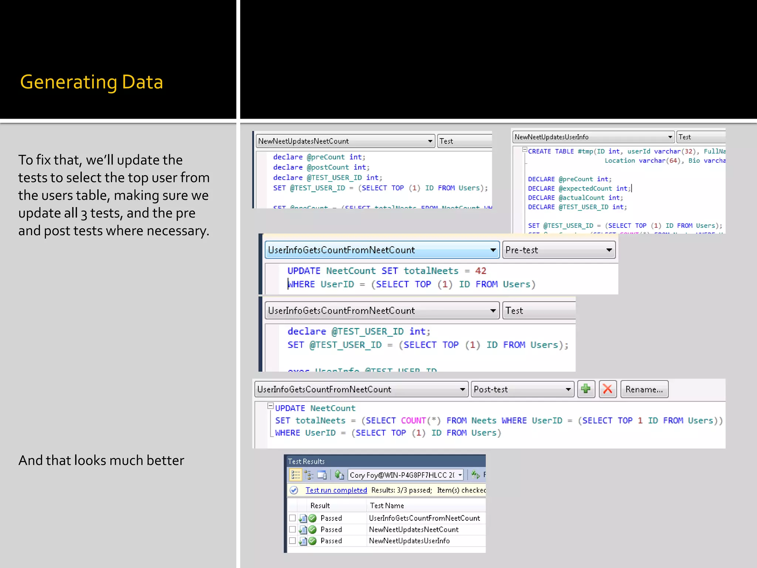Click the list view icon in Test Results toolbar
Viewport: 757px width, 568px height.
click(295, 474)
